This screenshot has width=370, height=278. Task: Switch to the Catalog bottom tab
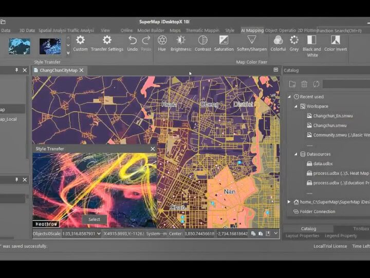(308, 229)
